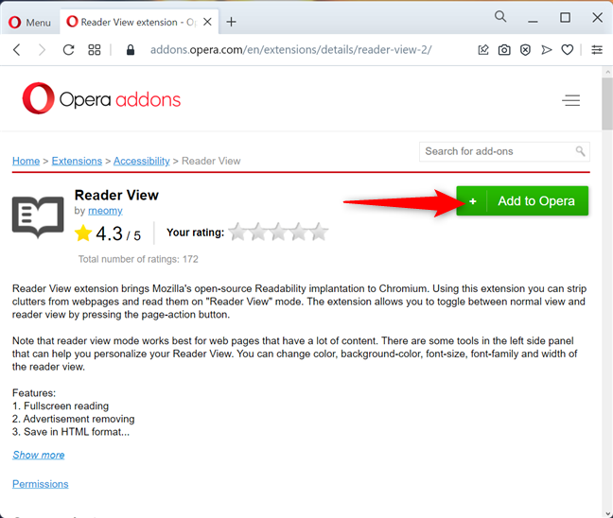Click the tab search magnifier icon
This screenshot has width=613, height=518.
(500, 16)
